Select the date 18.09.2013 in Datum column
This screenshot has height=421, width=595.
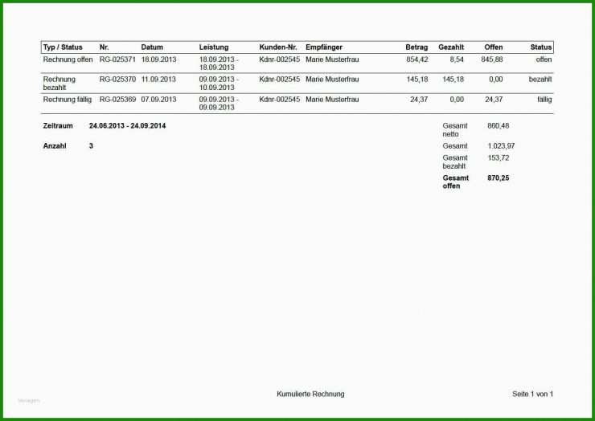(x=158, y=59)
